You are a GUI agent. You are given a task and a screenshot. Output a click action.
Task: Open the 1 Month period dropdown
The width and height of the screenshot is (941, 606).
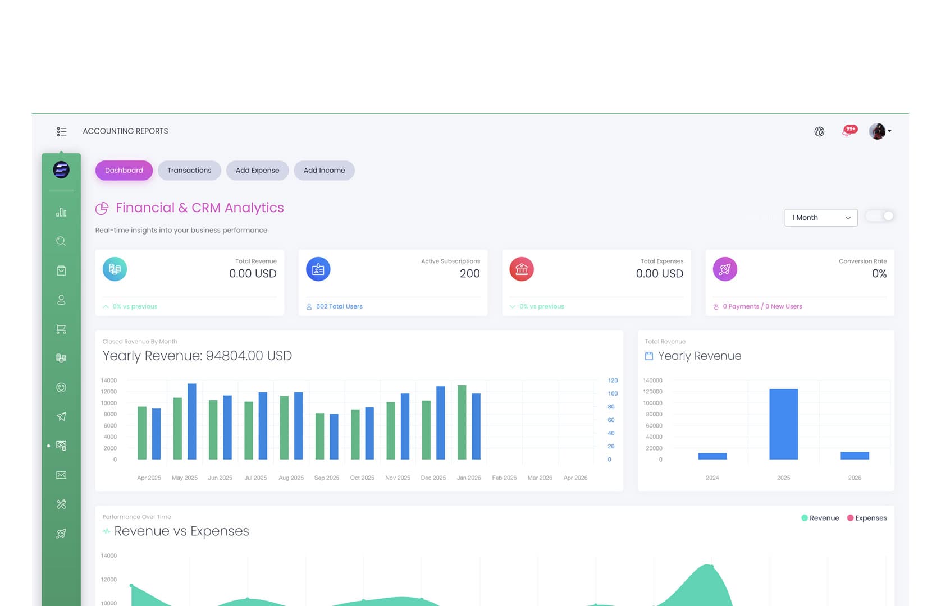pos(821,218)
